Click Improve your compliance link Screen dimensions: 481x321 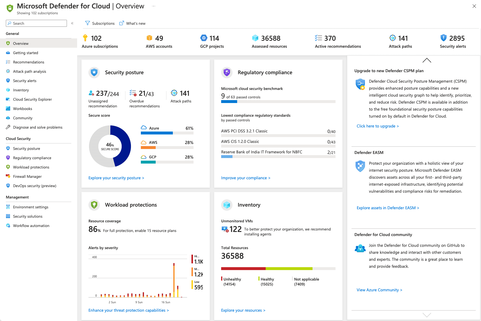click(246, 178)
